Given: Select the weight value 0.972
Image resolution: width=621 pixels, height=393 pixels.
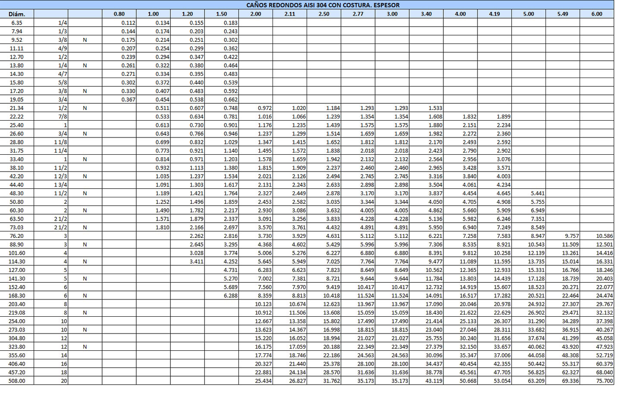Looking at the screenshot, I should pos(265,108).
